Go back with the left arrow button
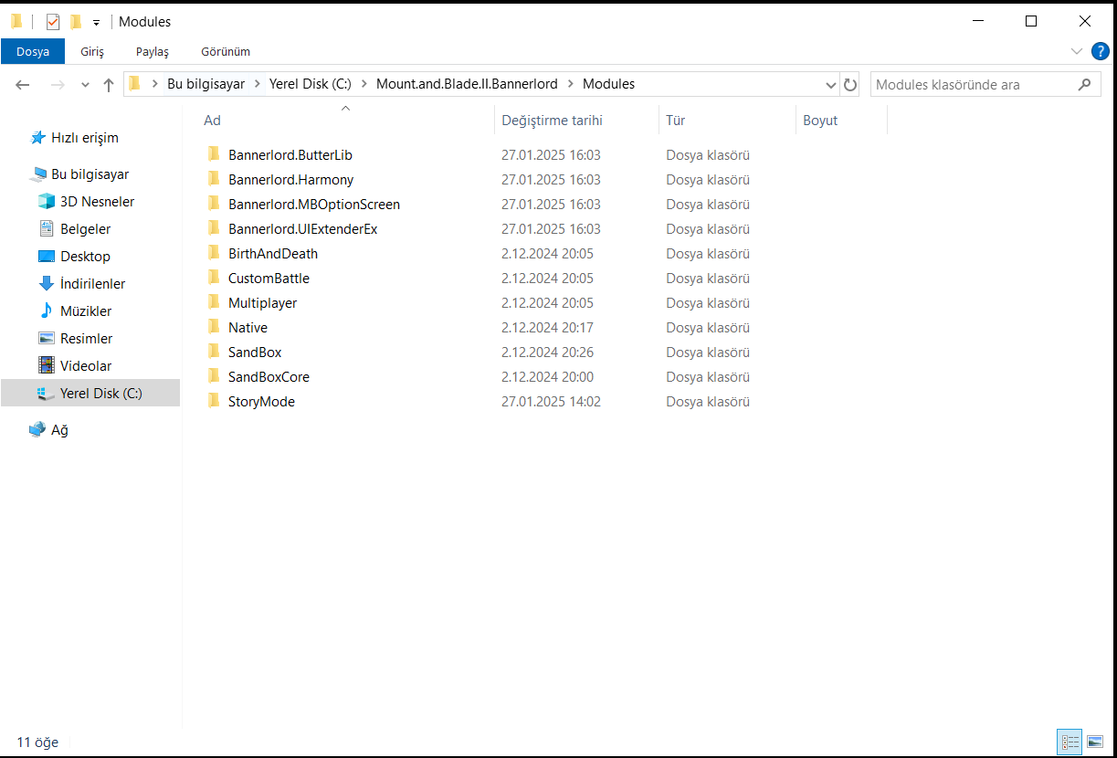Screen dimensions: 1117x758 point(23,84)
